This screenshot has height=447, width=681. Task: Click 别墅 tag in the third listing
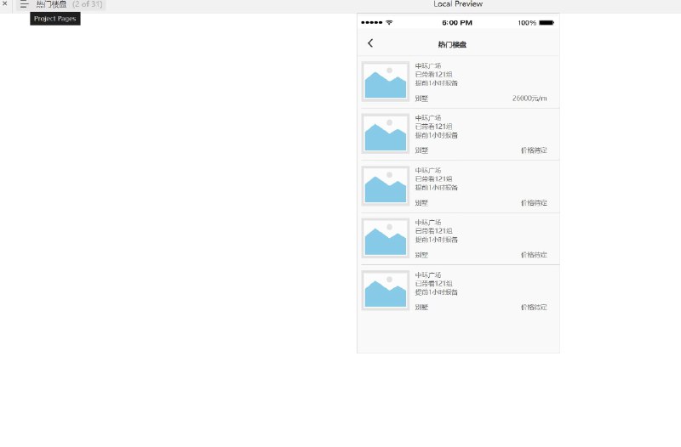click(x=421, y=203)
